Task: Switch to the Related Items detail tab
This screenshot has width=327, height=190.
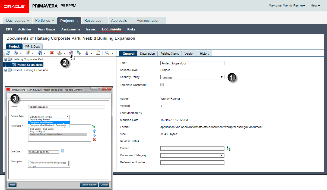Action: coord(169,54)
